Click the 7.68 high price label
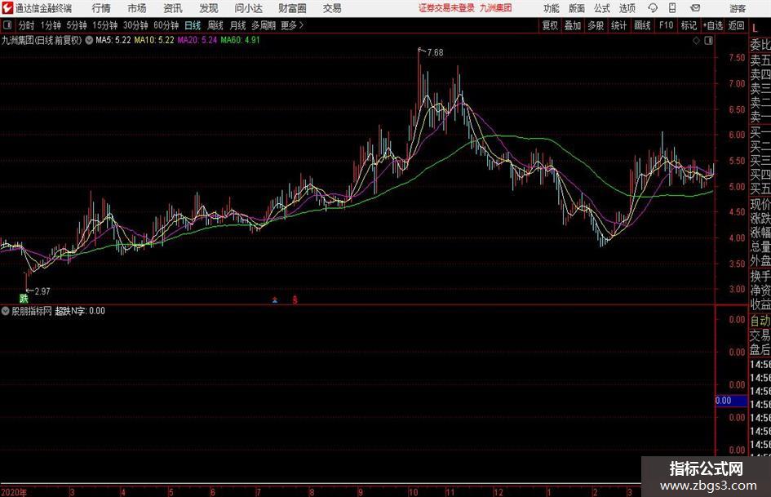771x497 pixels. 435,53
